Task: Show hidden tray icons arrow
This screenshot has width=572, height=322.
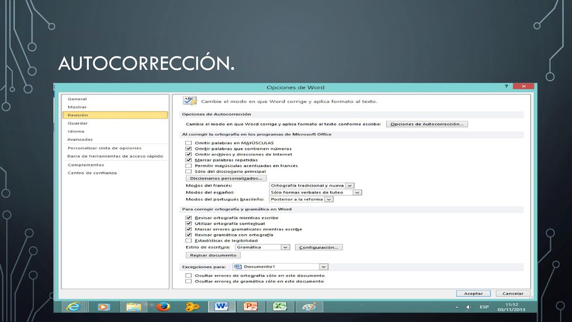Action: [x=457, y=307]
